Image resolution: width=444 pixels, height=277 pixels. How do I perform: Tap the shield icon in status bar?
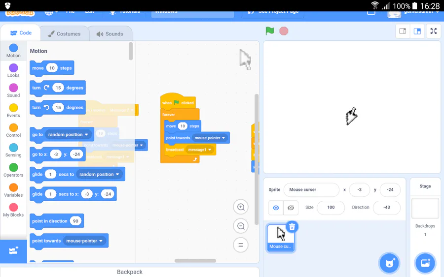(x=7, y=5)
